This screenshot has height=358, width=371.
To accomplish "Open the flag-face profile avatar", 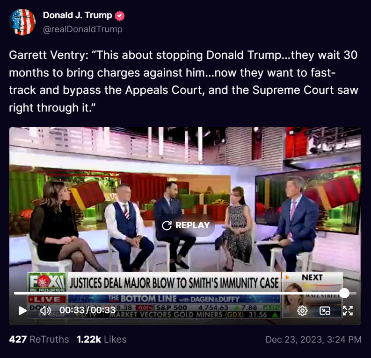I will click(x=22, y=22).
